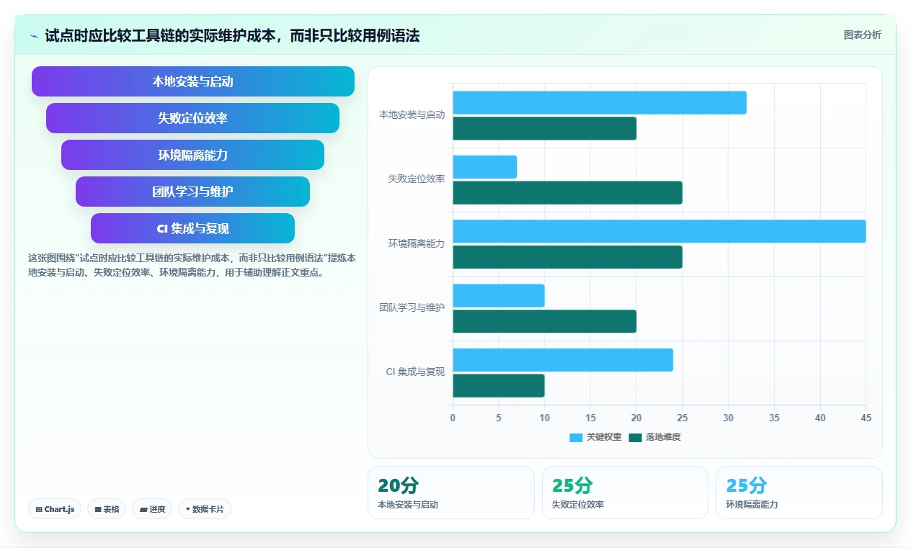Click the 图表分析 label in header

tap(862, 35)
